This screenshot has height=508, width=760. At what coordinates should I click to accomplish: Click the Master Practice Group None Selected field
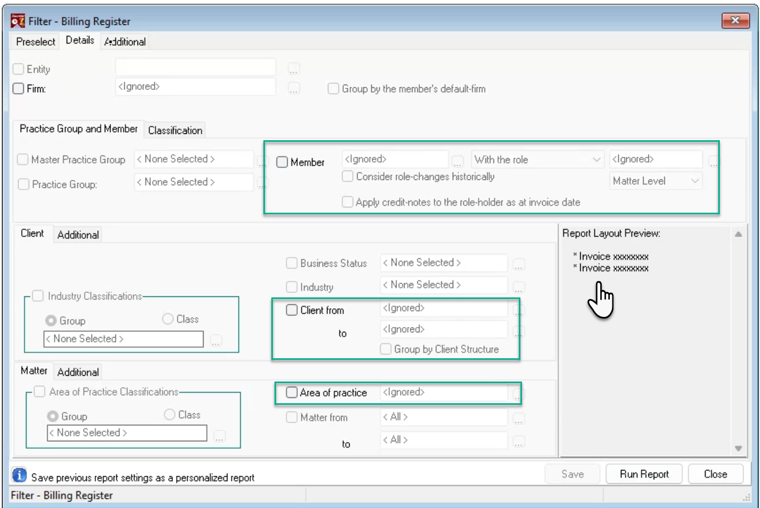point(194,159)
